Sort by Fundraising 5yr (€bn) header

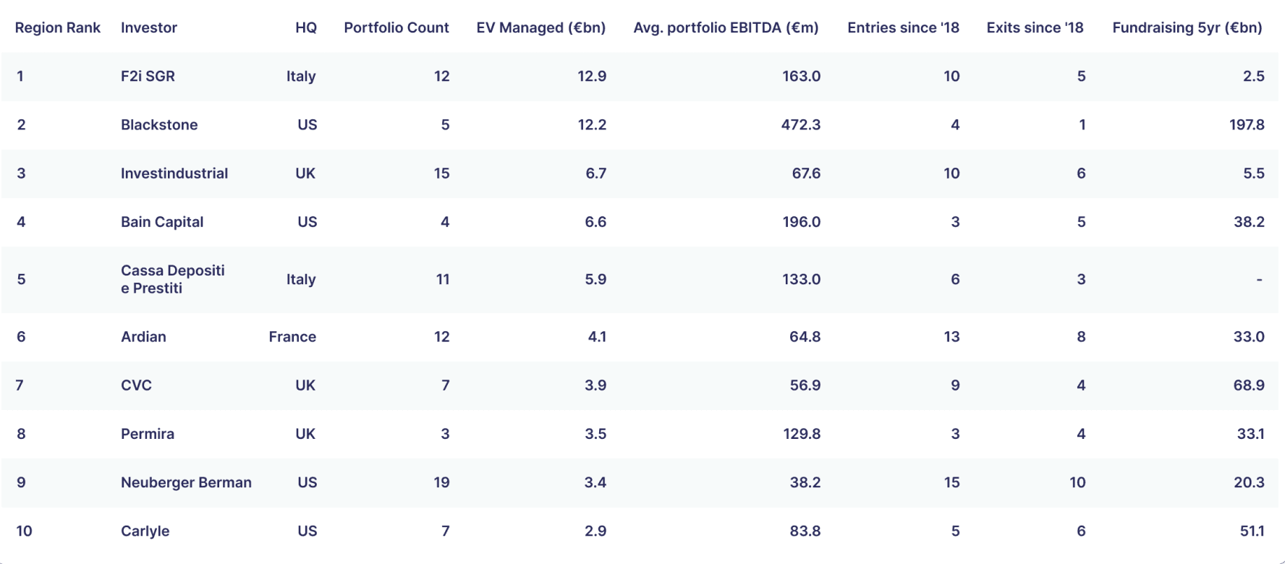pyautogui.click(x=1187, y=27)
